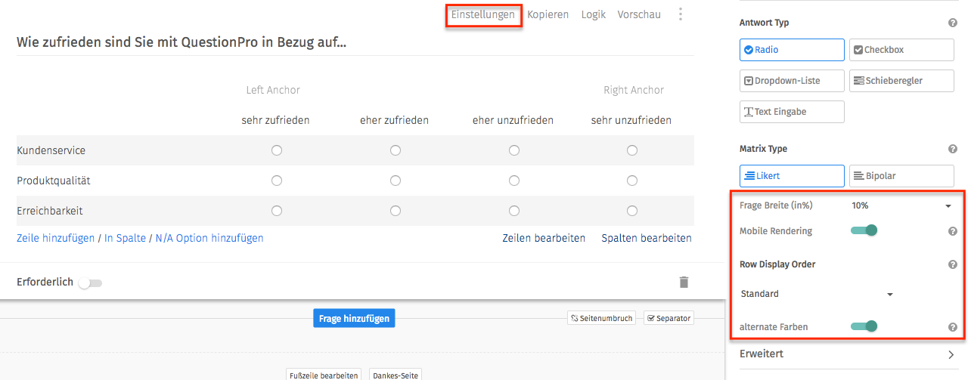Select 'sehr zufrieden' for Erreichbarkeit
971x380 pixels.
(277, 211)
